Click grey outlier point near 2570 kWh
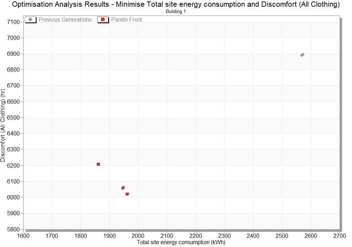Image resolution: width=352 pixels, height=247 pixels. tap(302, 55)
